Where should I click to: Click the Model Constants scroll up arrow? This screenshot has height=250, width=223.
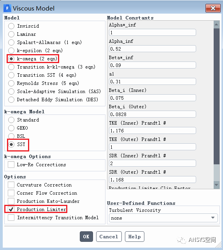point(216,25)
